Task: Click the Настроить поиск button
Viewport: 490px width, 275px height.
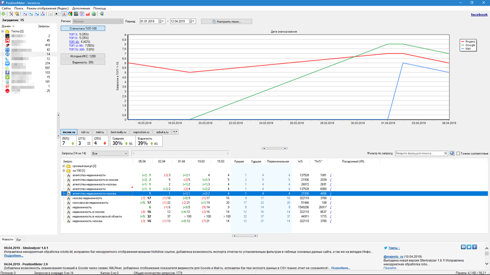Action: coord(226,21)
